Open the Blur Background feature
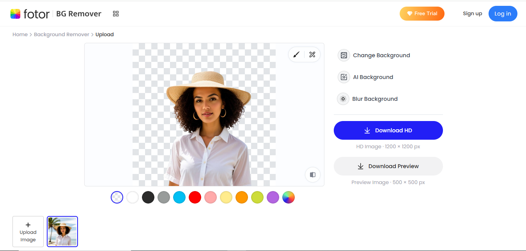The height and width of the screenshot is (251, 526). tap(367, 99)
